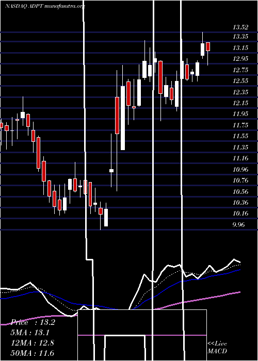
Task: Click the 10.76 price axis label
Action: [240, 180]
